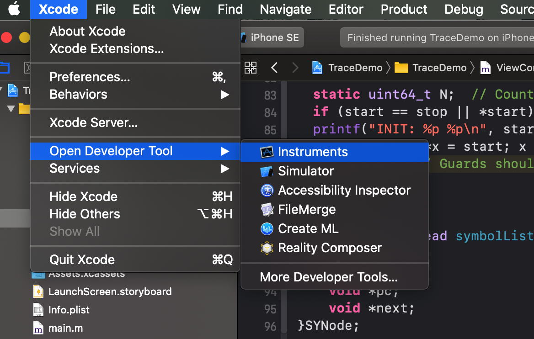Click the related items grid icon
534x339 pixels.
tap(251, 68)
